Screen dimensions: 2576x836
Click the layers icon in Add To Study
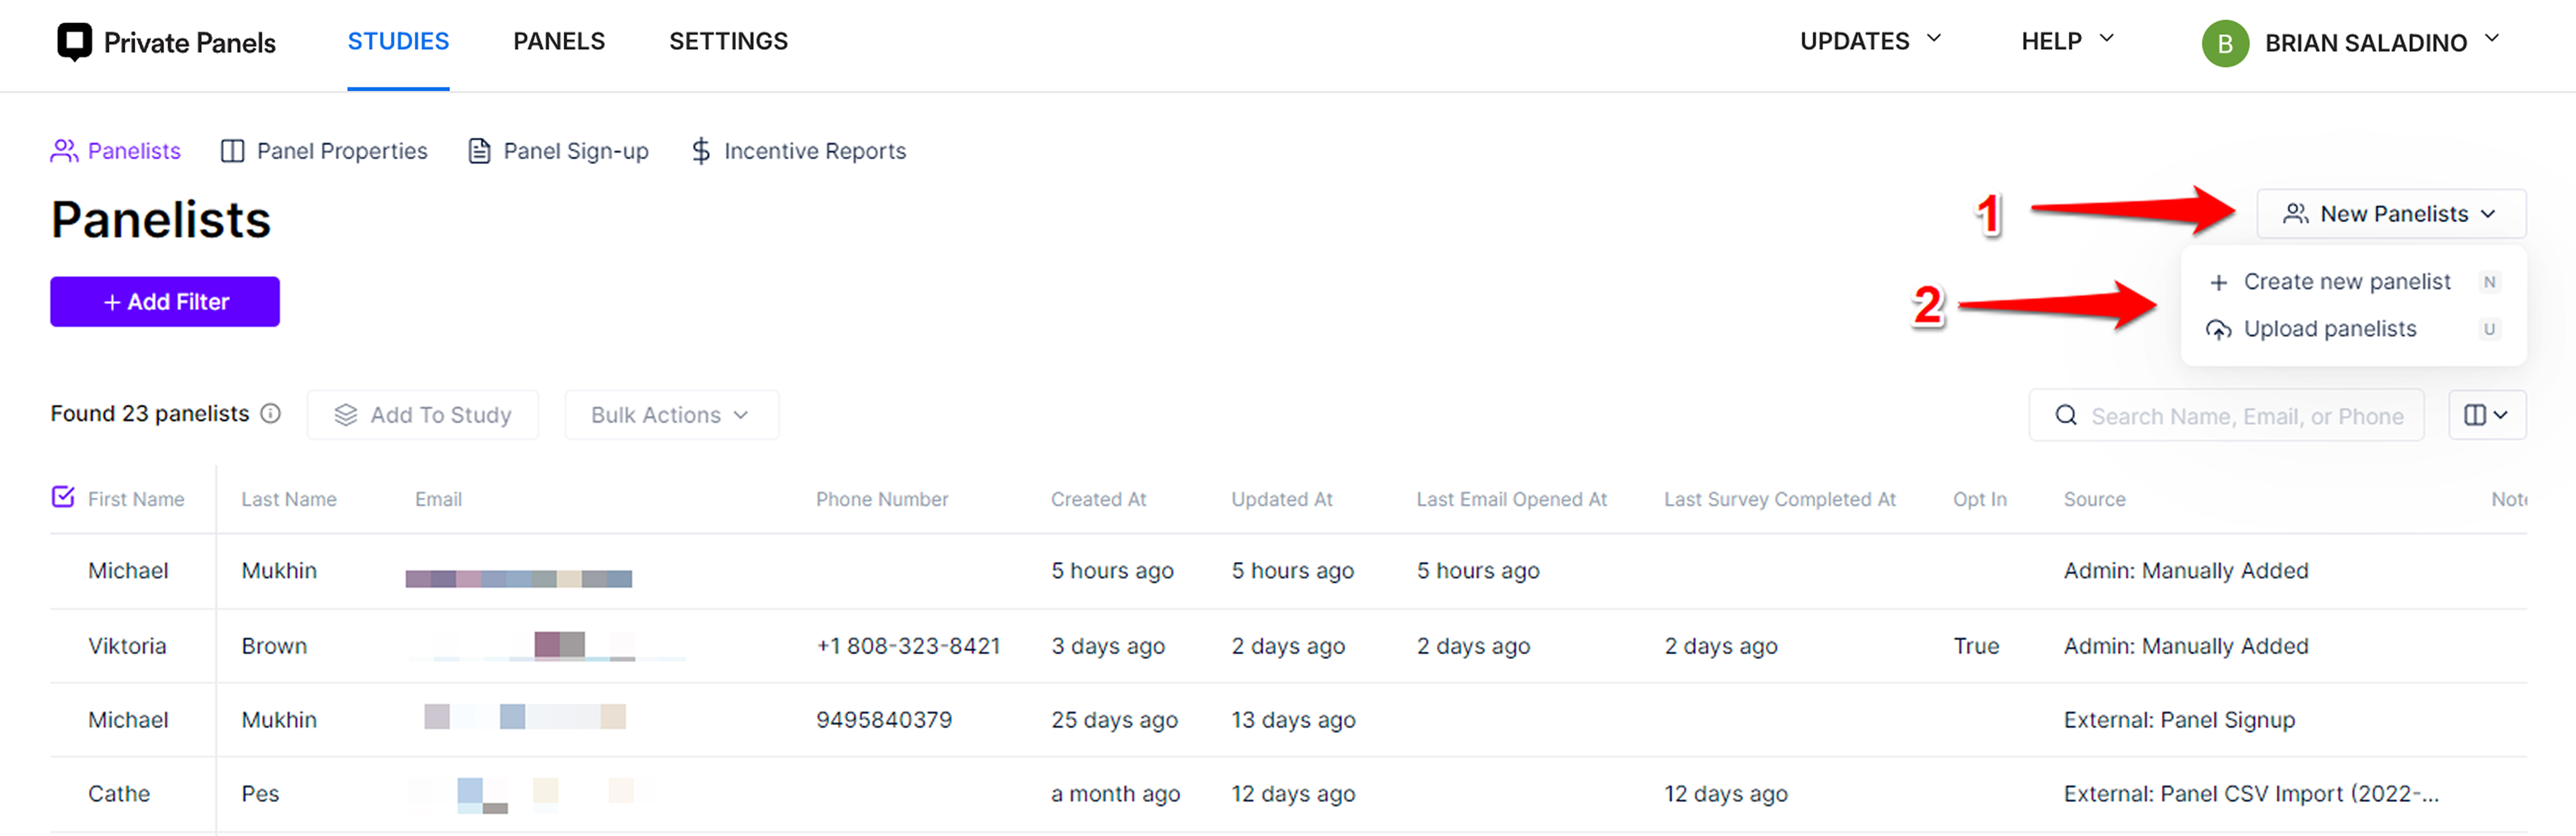click(x=345, y=414)
